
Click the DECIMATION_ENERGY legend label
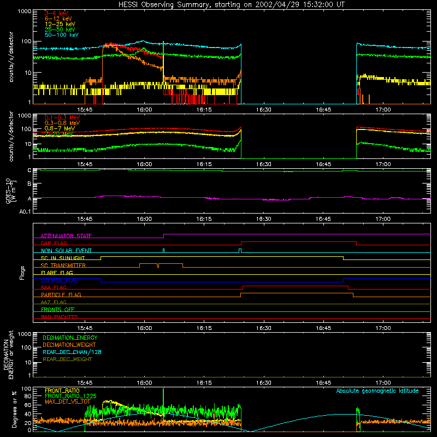click(70, 338)
